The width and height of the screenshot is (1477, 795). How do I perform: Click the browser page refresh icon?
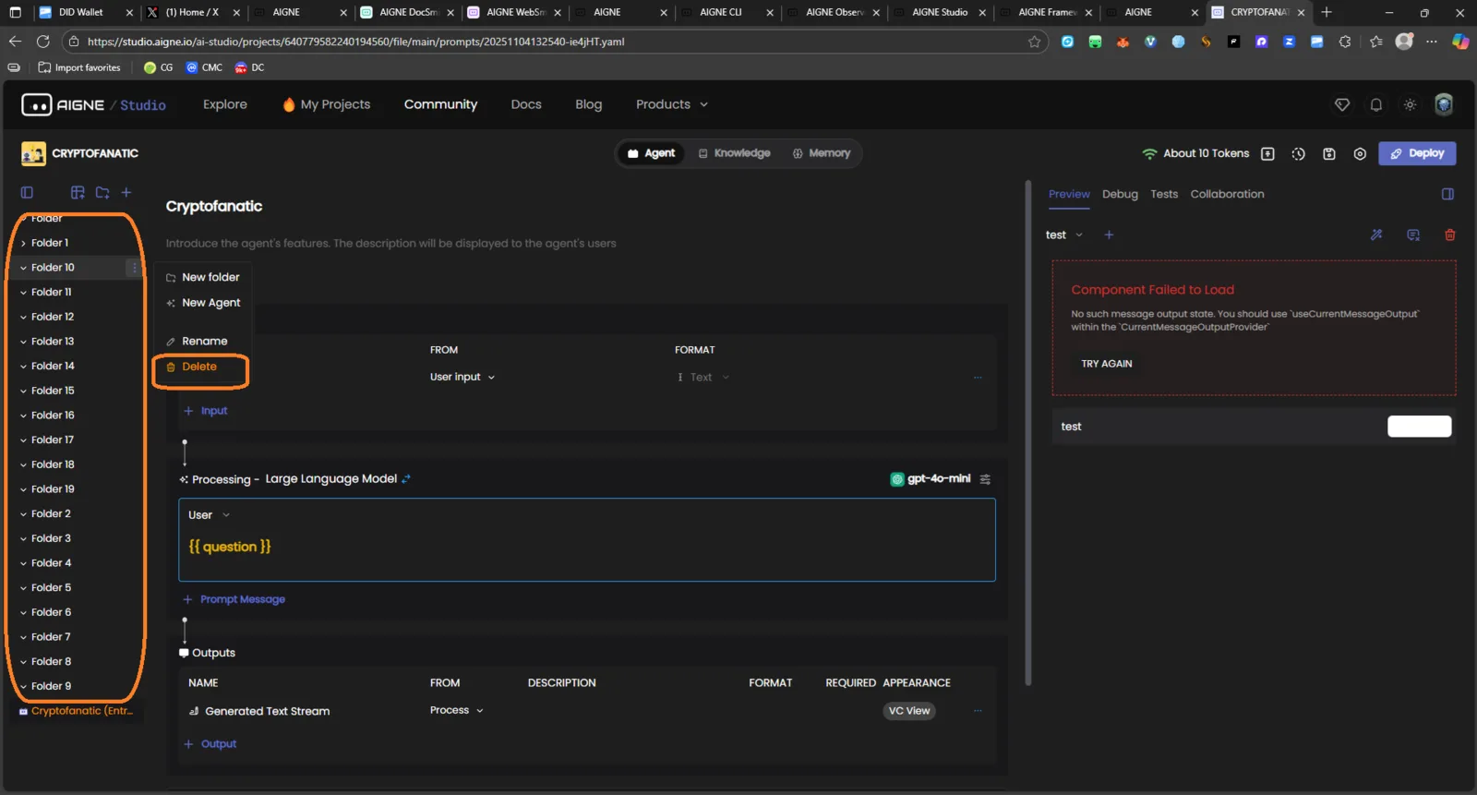tap(42, 42)
